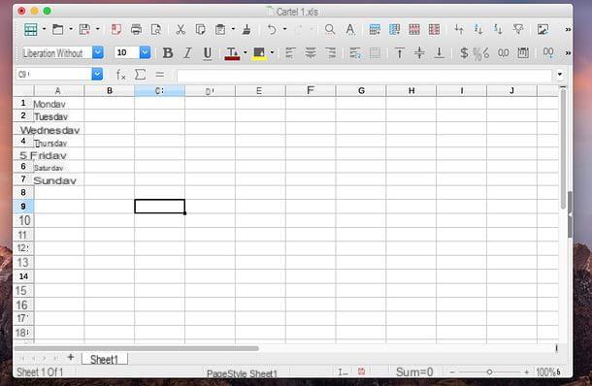The image size is (592, 386).
Task: Select cell containing Sunday
Action: click(59, 179)
